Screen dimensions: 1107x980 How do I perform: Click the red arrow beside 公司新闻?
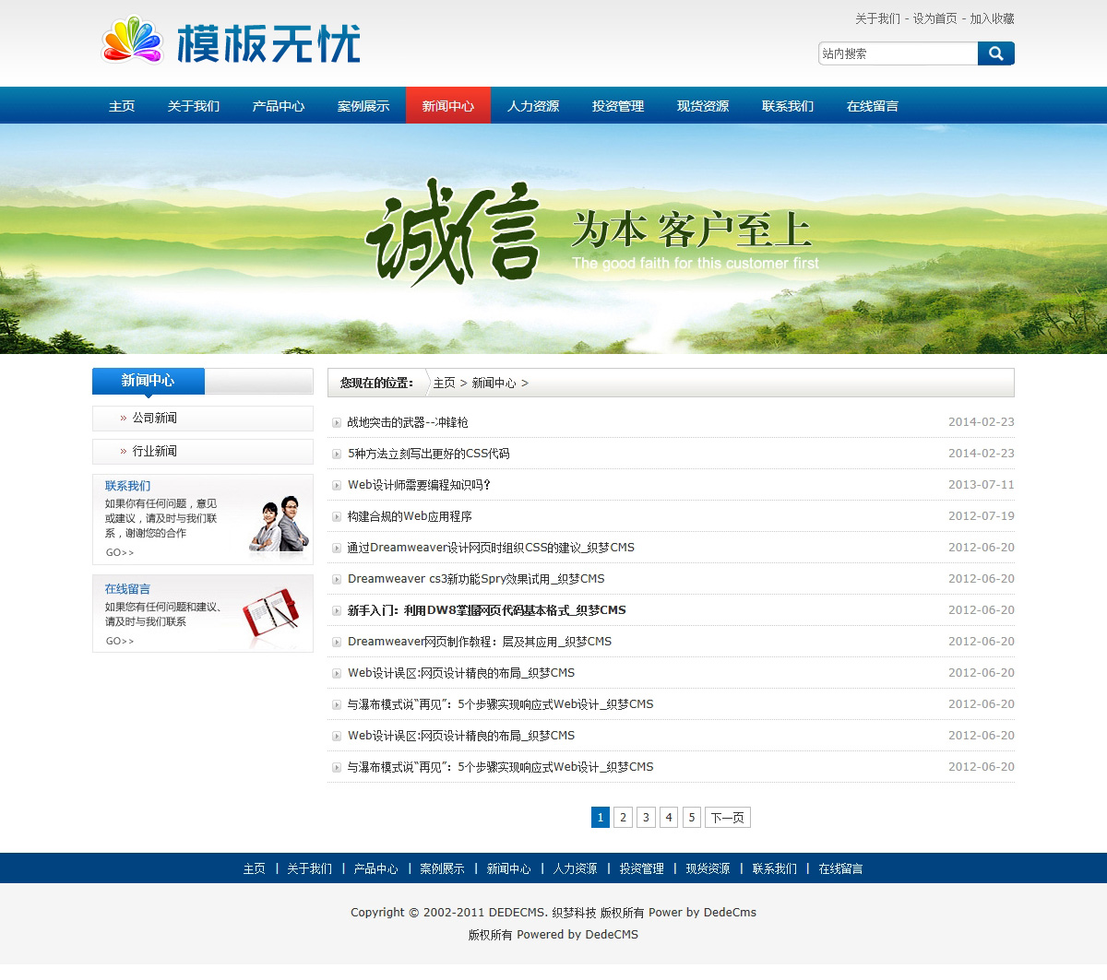click(x=124, y=419)
